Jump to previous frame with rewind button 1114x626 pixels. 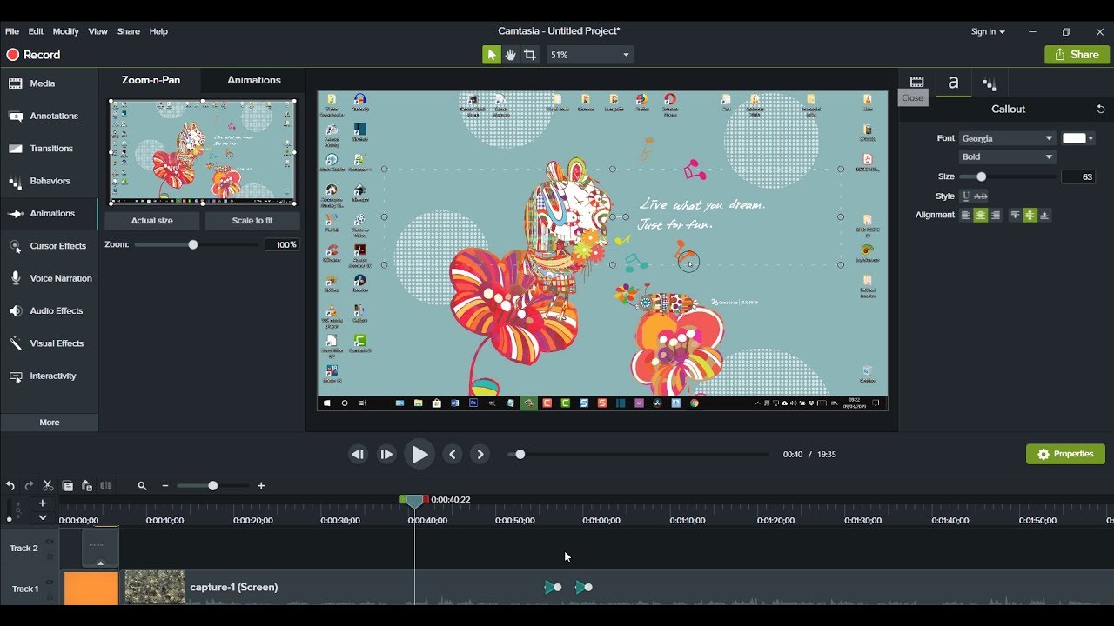[x=358, y=454]
